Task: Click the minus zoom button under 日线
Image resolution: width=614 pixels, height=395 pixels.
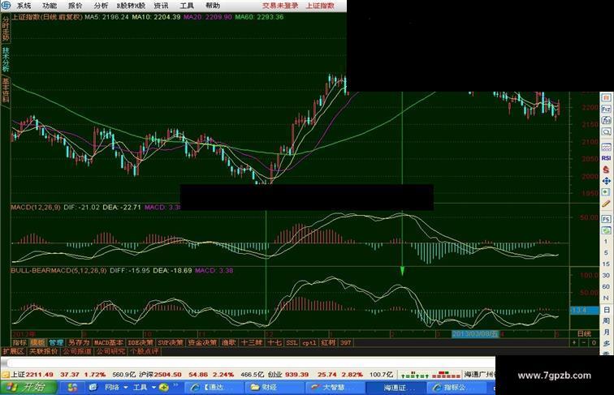Action: click(584, 342)
